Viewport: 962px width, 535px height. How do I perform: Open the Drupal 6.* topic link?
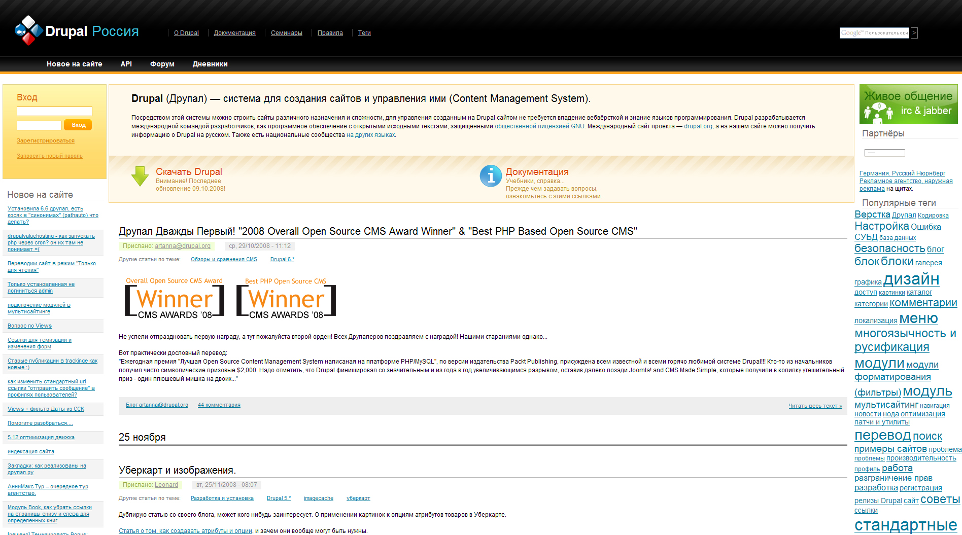click(282, 259)
